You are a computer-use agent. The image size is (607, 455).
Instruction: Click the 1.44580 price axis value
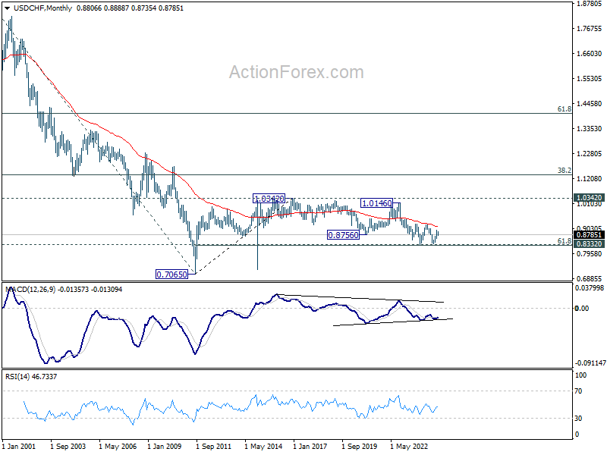(590, 104)
